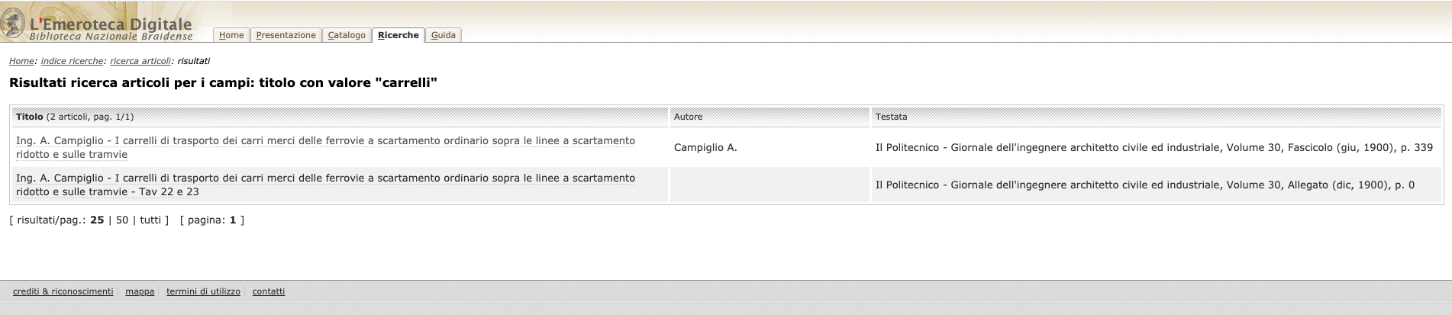
Task: Go back to ricerca articoli breadcrumb
Action: [x=140, y=61]
